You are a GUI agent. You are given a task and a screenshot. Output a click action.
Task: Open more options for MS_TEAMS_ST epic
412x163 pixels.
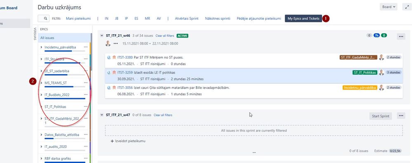point(86,83)
